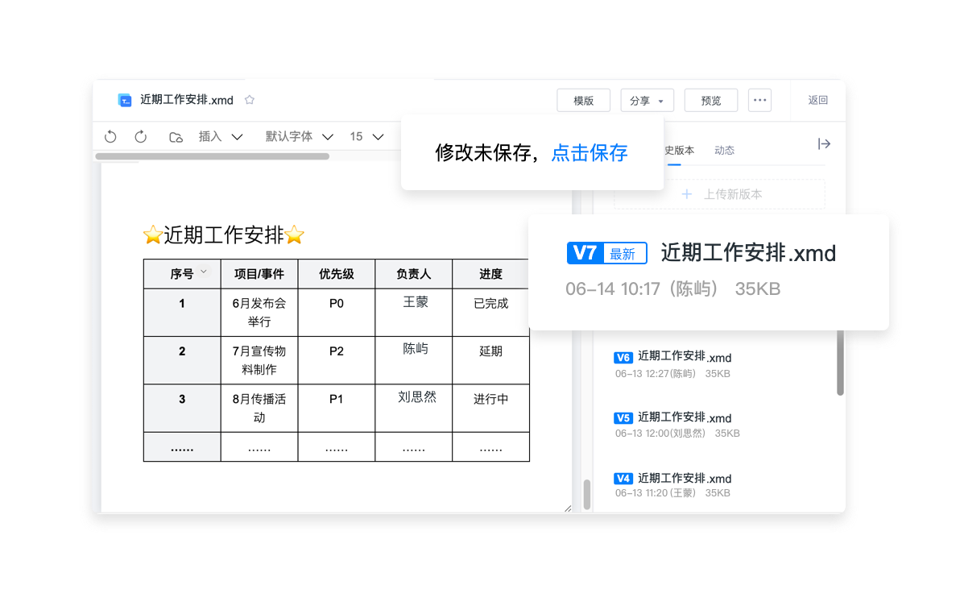960x606 pixels.
Task: Click 返回 to go back
Action: [x=817, y=100]
